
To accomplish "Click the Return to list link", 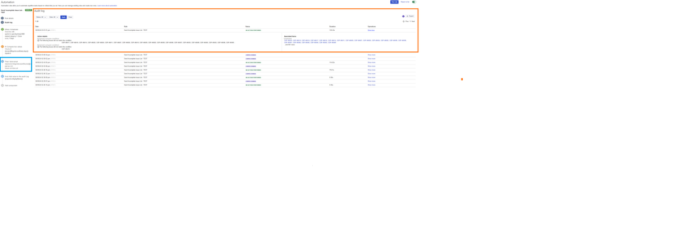I will click(x=405, y=2).
